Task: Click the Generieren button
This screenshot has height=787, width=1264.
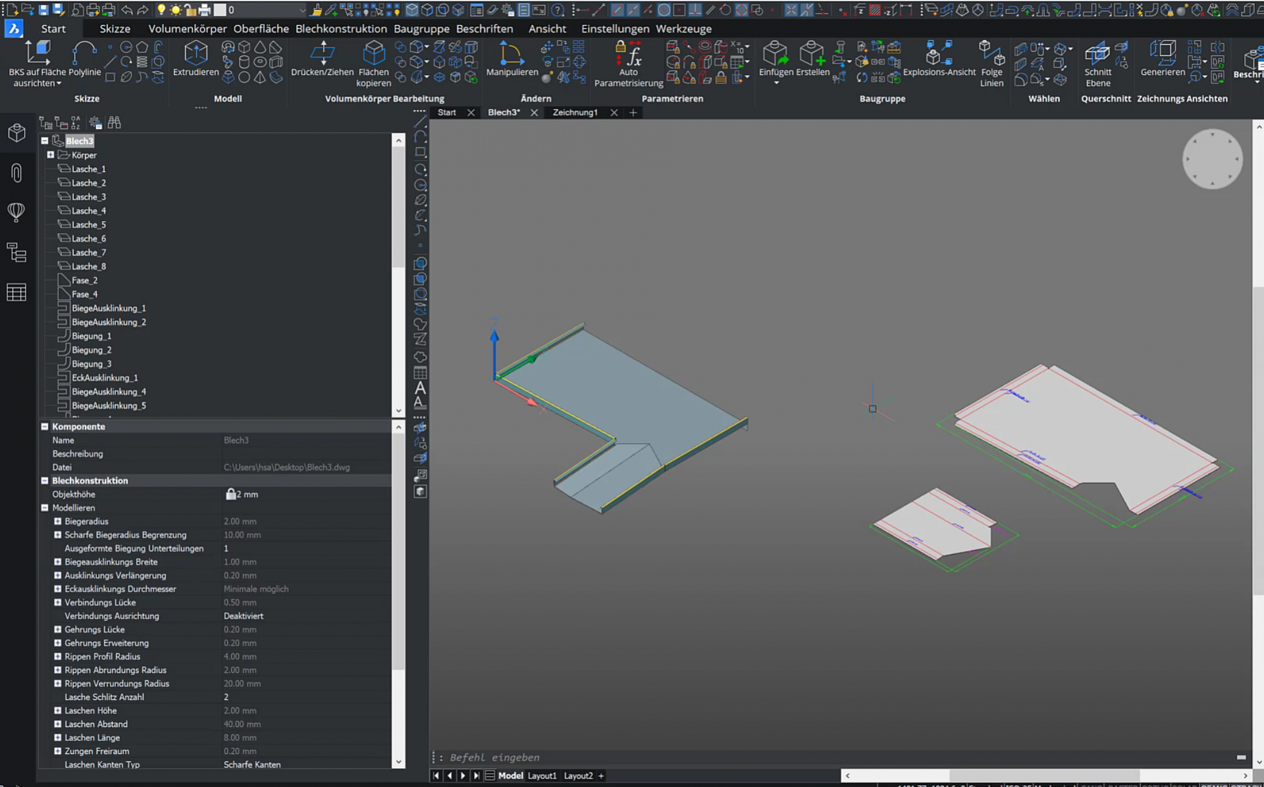Action: (1163, 59)
